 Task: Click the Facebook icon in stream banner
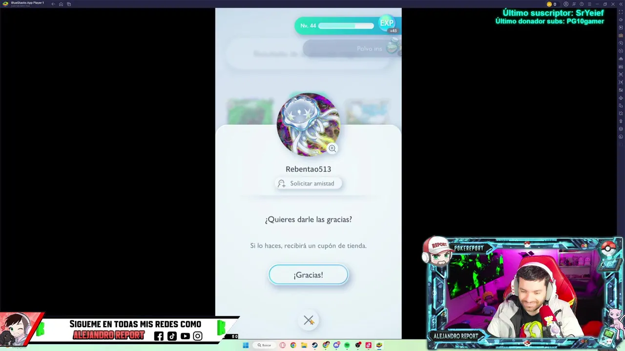[159, 336]
